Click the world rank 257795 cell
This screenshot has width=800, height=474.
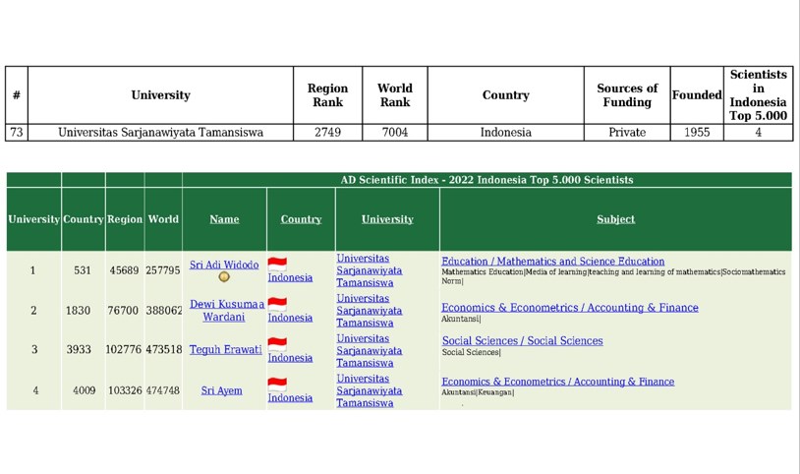click(x=163, y=270)
